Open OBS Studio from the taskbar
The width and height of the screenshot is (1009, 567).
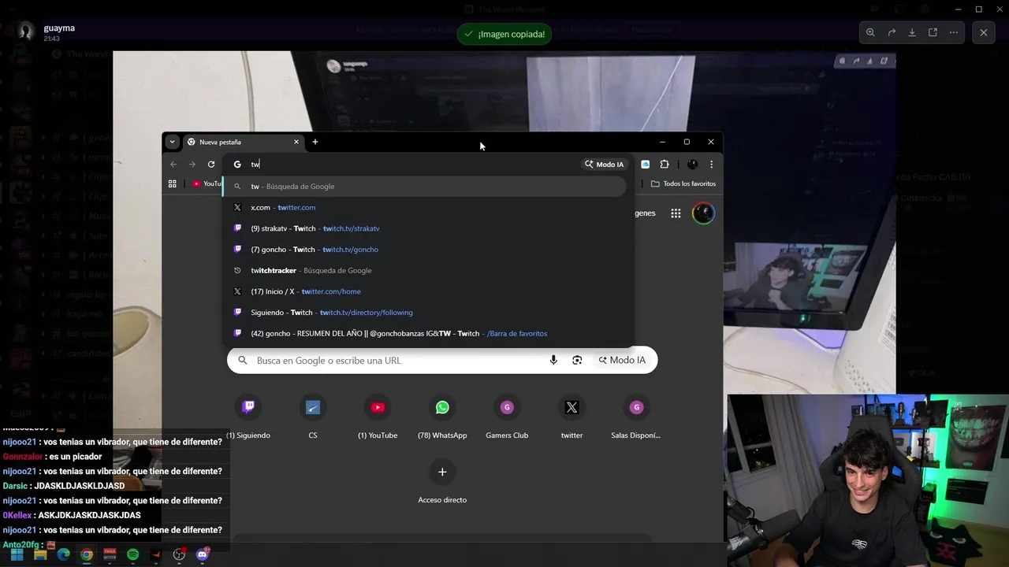(179, 554)
